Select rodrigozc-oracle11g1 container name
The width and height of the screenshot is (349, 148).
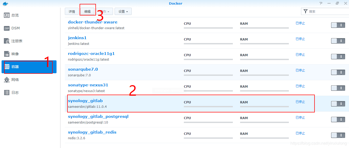click(x=91, y=54)
